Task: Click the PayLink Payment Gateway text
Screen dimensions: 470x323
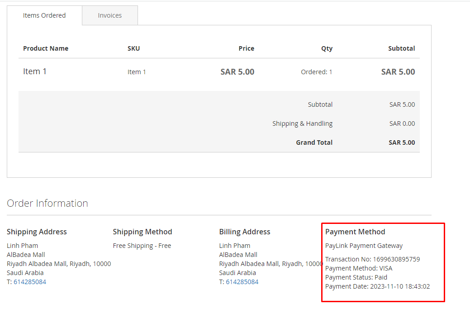Action: tap(364, 246)
